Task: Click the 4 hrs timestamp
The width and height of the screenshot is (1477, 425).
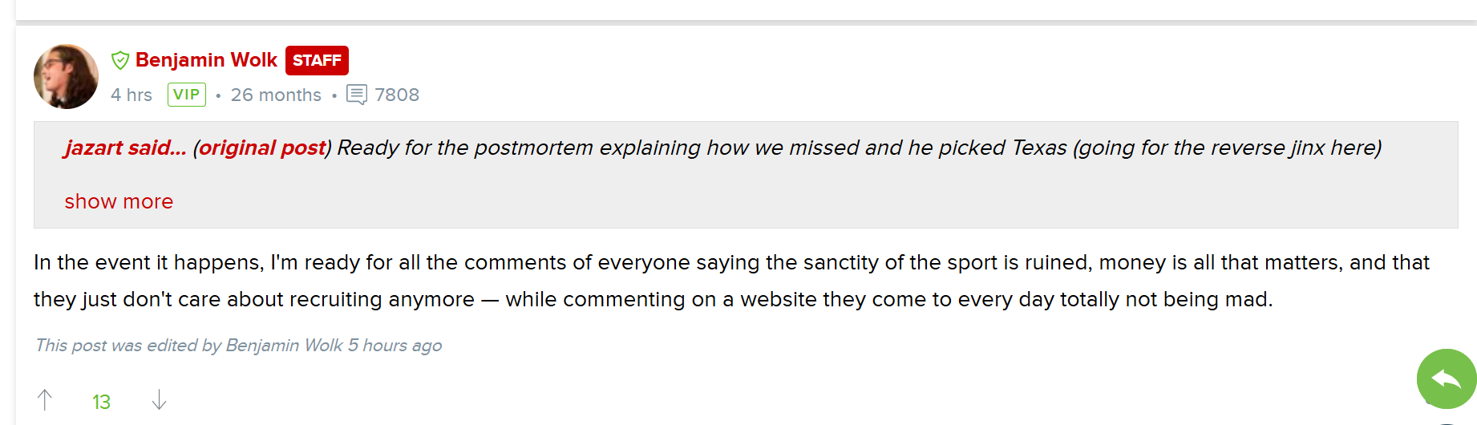Action: [132, 95]
